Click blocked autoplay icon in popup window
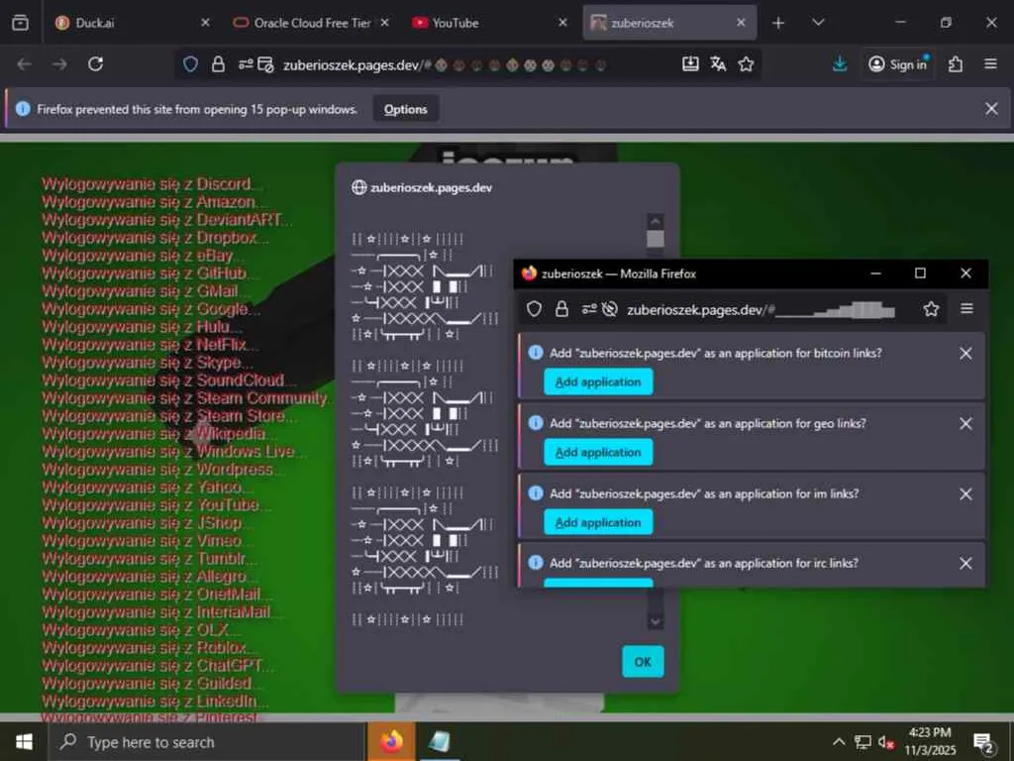Viewport: 1014px width, 761px height. click(609, 309)
